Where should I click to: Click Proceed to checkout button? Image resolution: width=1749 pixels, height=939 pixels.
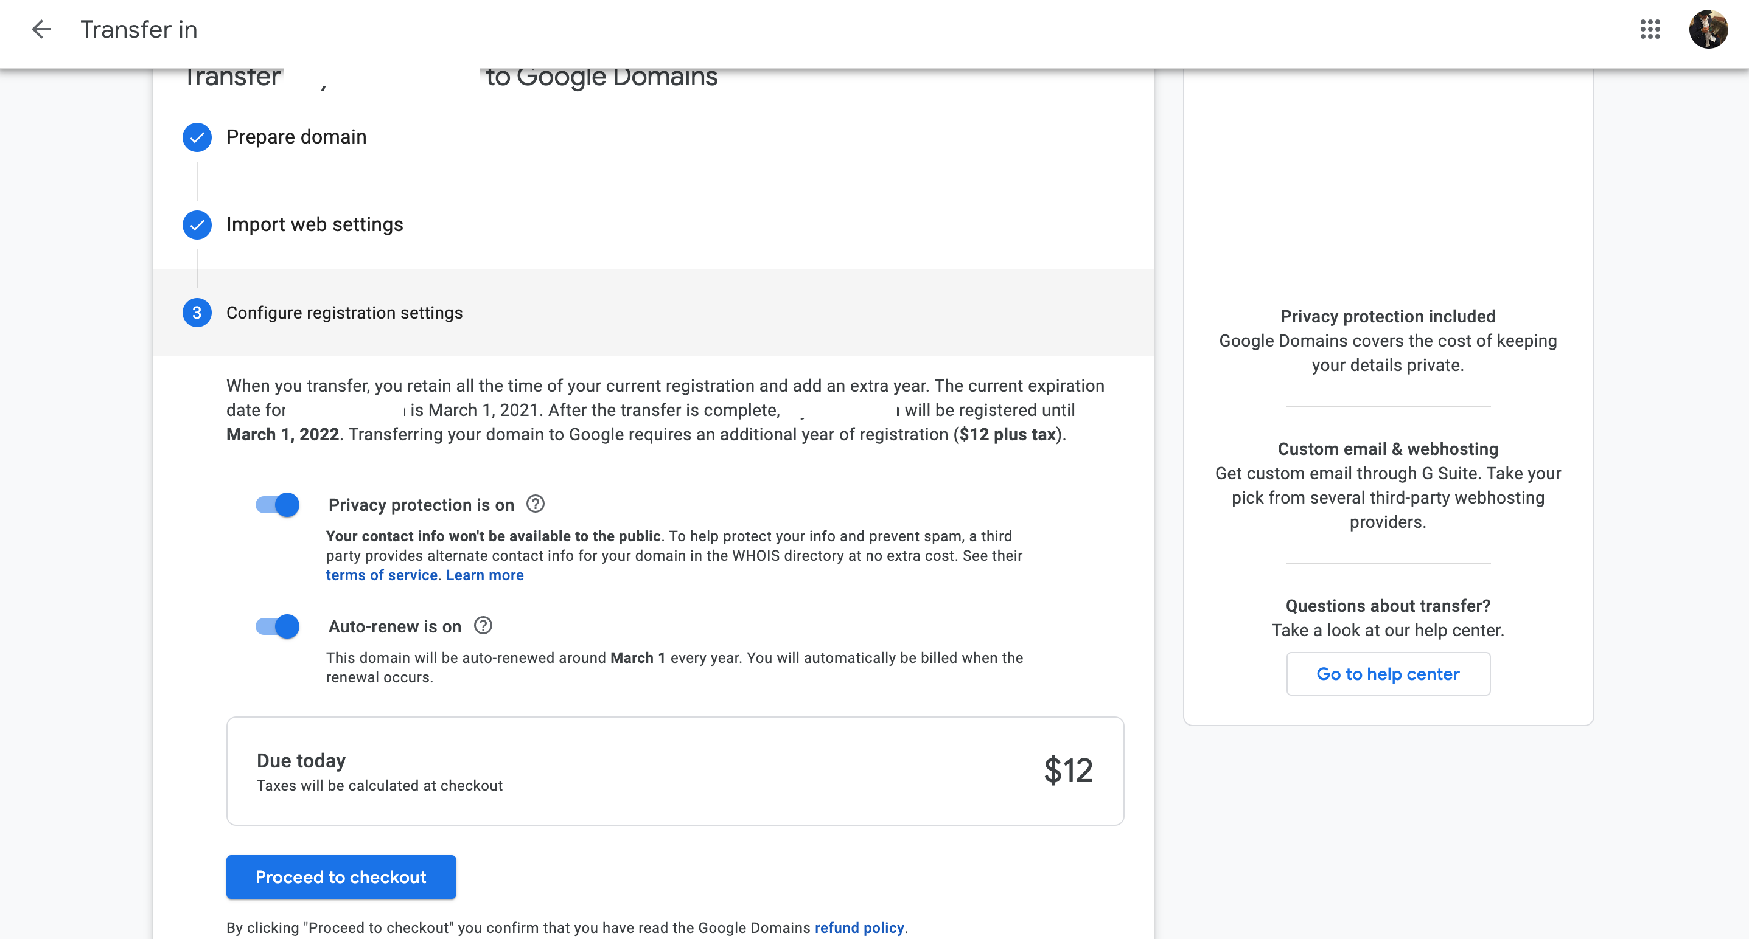pyautogui.click(x=341, y=876)
